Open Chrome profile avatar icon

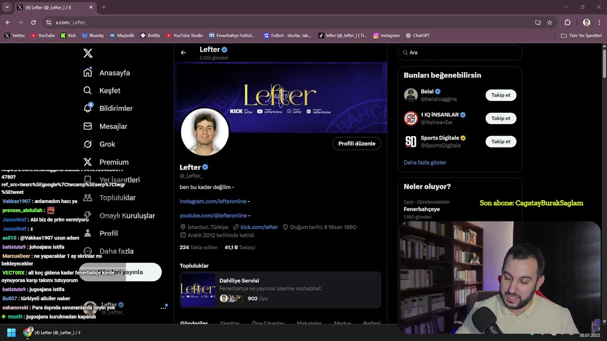(587, 22)
